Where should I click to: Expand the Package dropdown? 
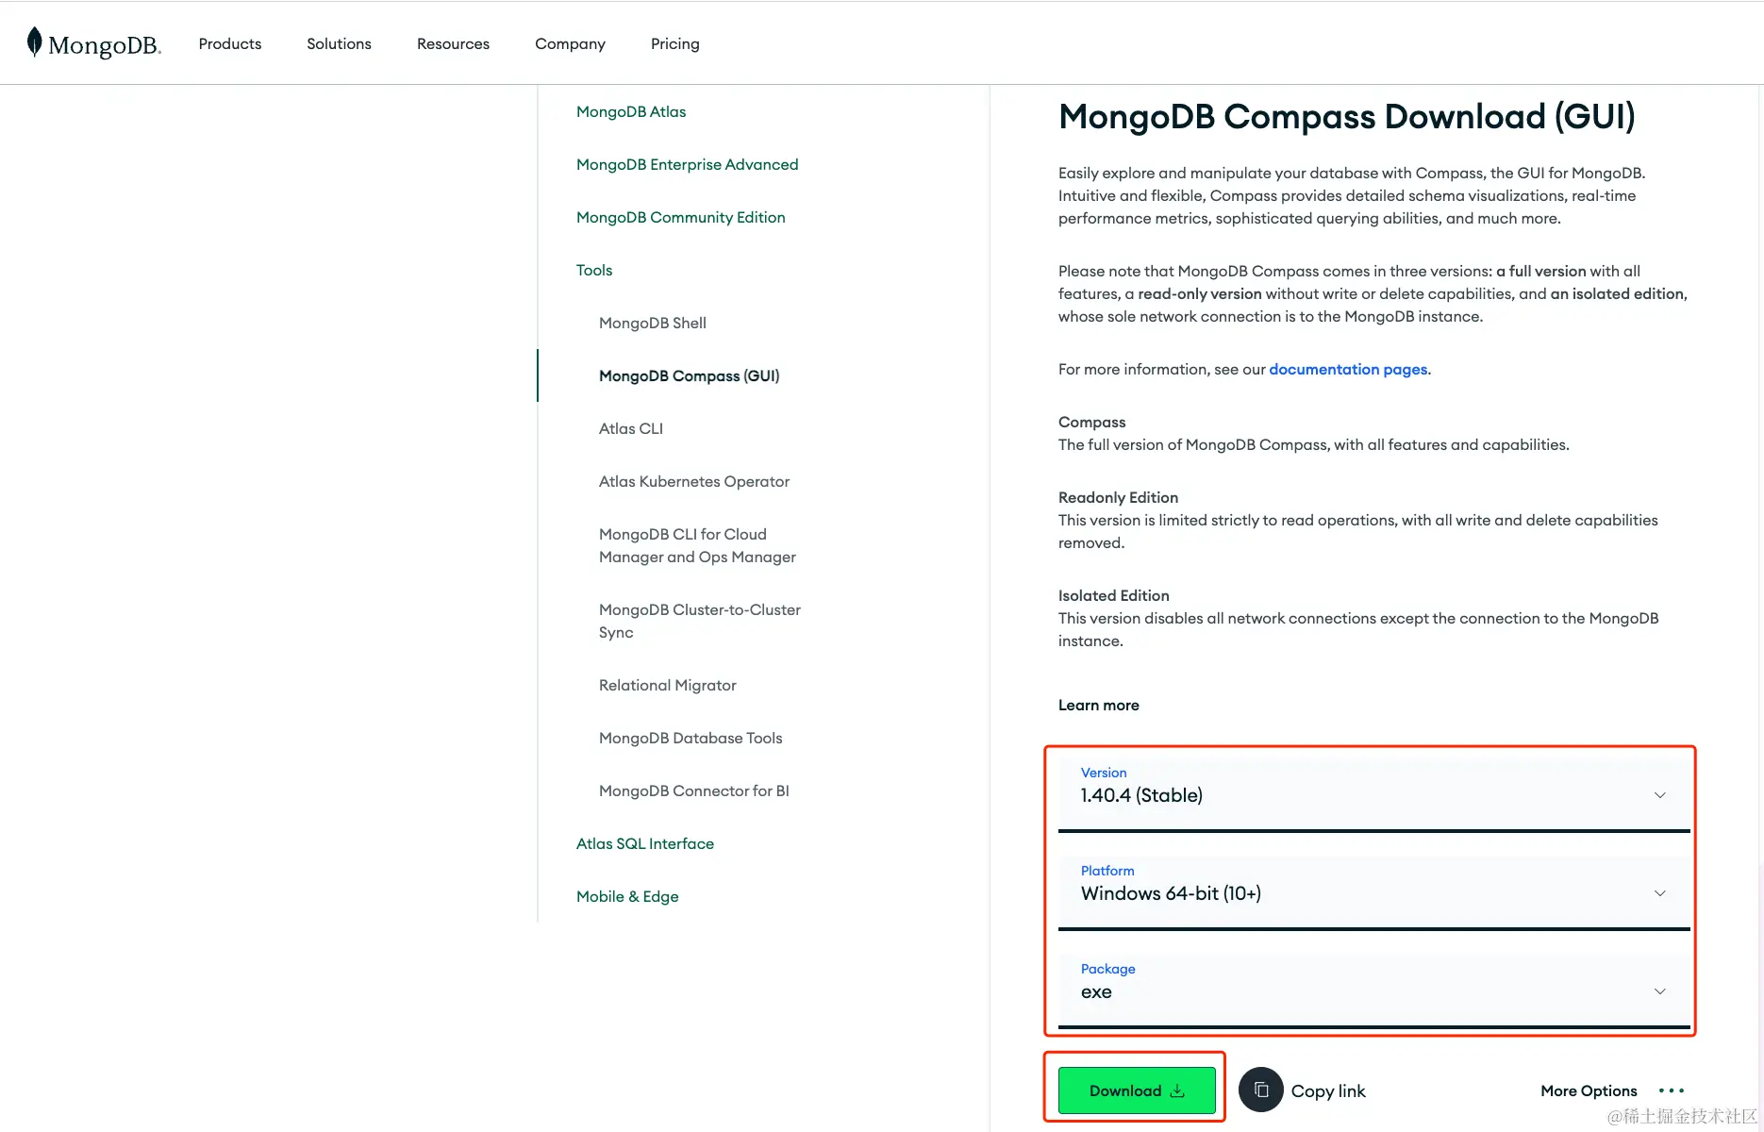pos(1373,990)
